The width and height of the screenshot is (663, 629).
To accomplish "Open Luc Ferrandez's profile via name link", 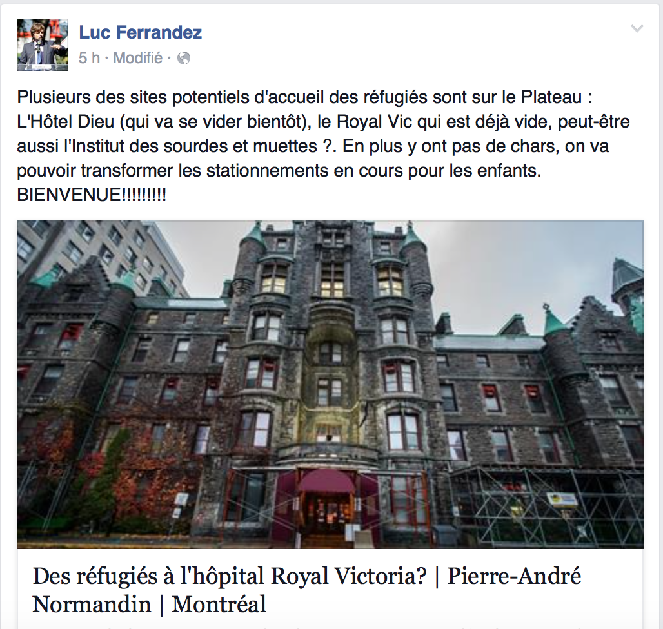I will click(x=141, y=32).
